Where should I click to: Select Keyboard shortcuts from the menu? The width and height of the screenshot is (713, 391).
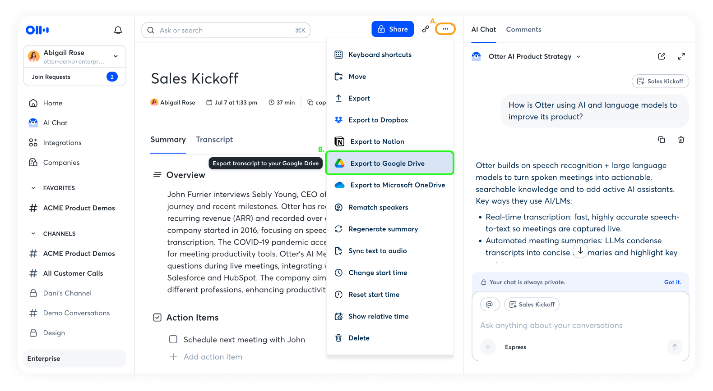tap(390, 55)
